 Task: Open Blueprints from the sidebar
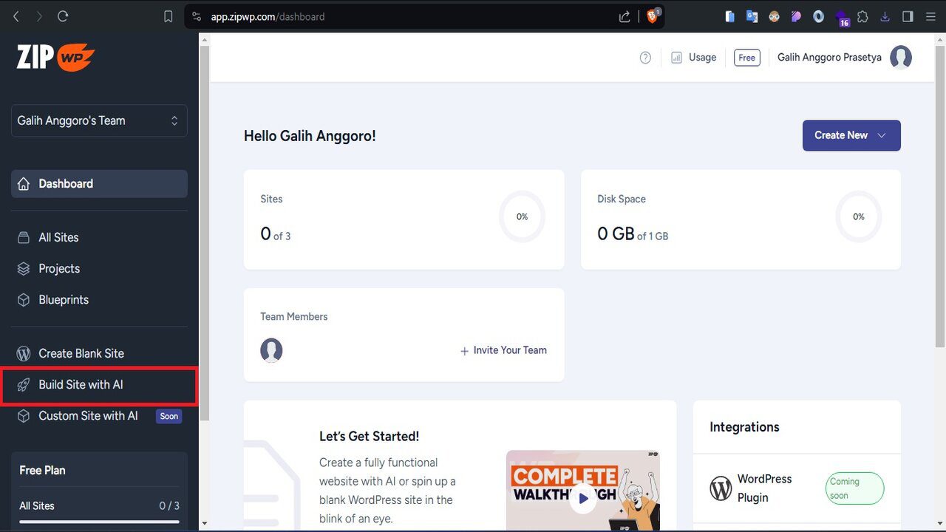pos(63,300)
